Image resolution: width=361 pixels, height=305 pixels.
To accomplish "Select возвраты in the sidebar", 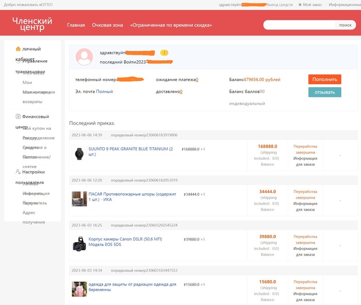I will 32,101.
